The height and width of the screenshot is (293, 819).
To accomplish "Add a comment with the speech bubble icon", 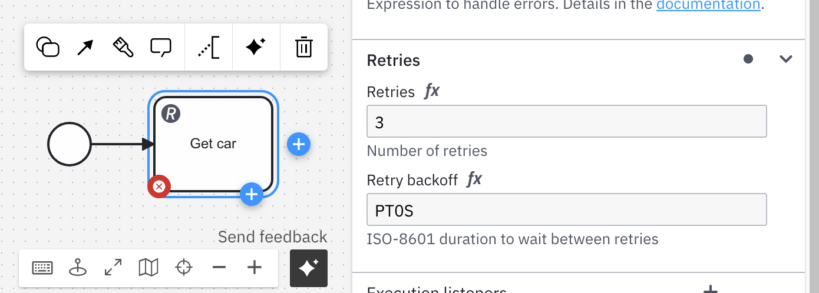I will coord(161,47).
